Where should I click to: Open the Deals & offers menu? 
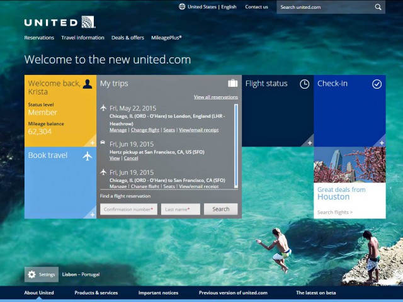tap(128, 38)
